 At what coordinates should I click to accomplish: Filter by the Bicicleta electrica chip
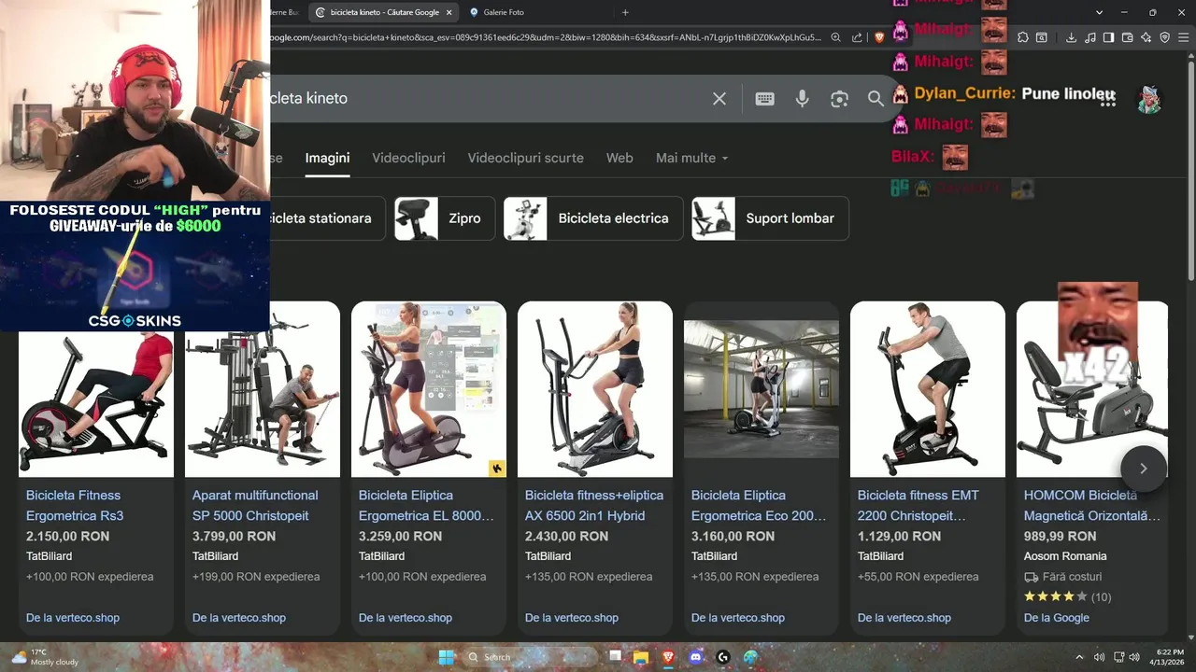click(x=593, y=218)
